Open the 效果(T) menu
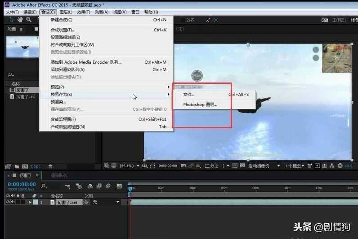 (x=83, y=12)
